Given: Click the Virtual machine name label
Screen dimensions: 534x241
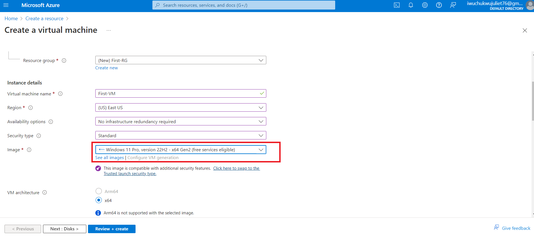Looking at the screenshot, I should click(29, 94).
